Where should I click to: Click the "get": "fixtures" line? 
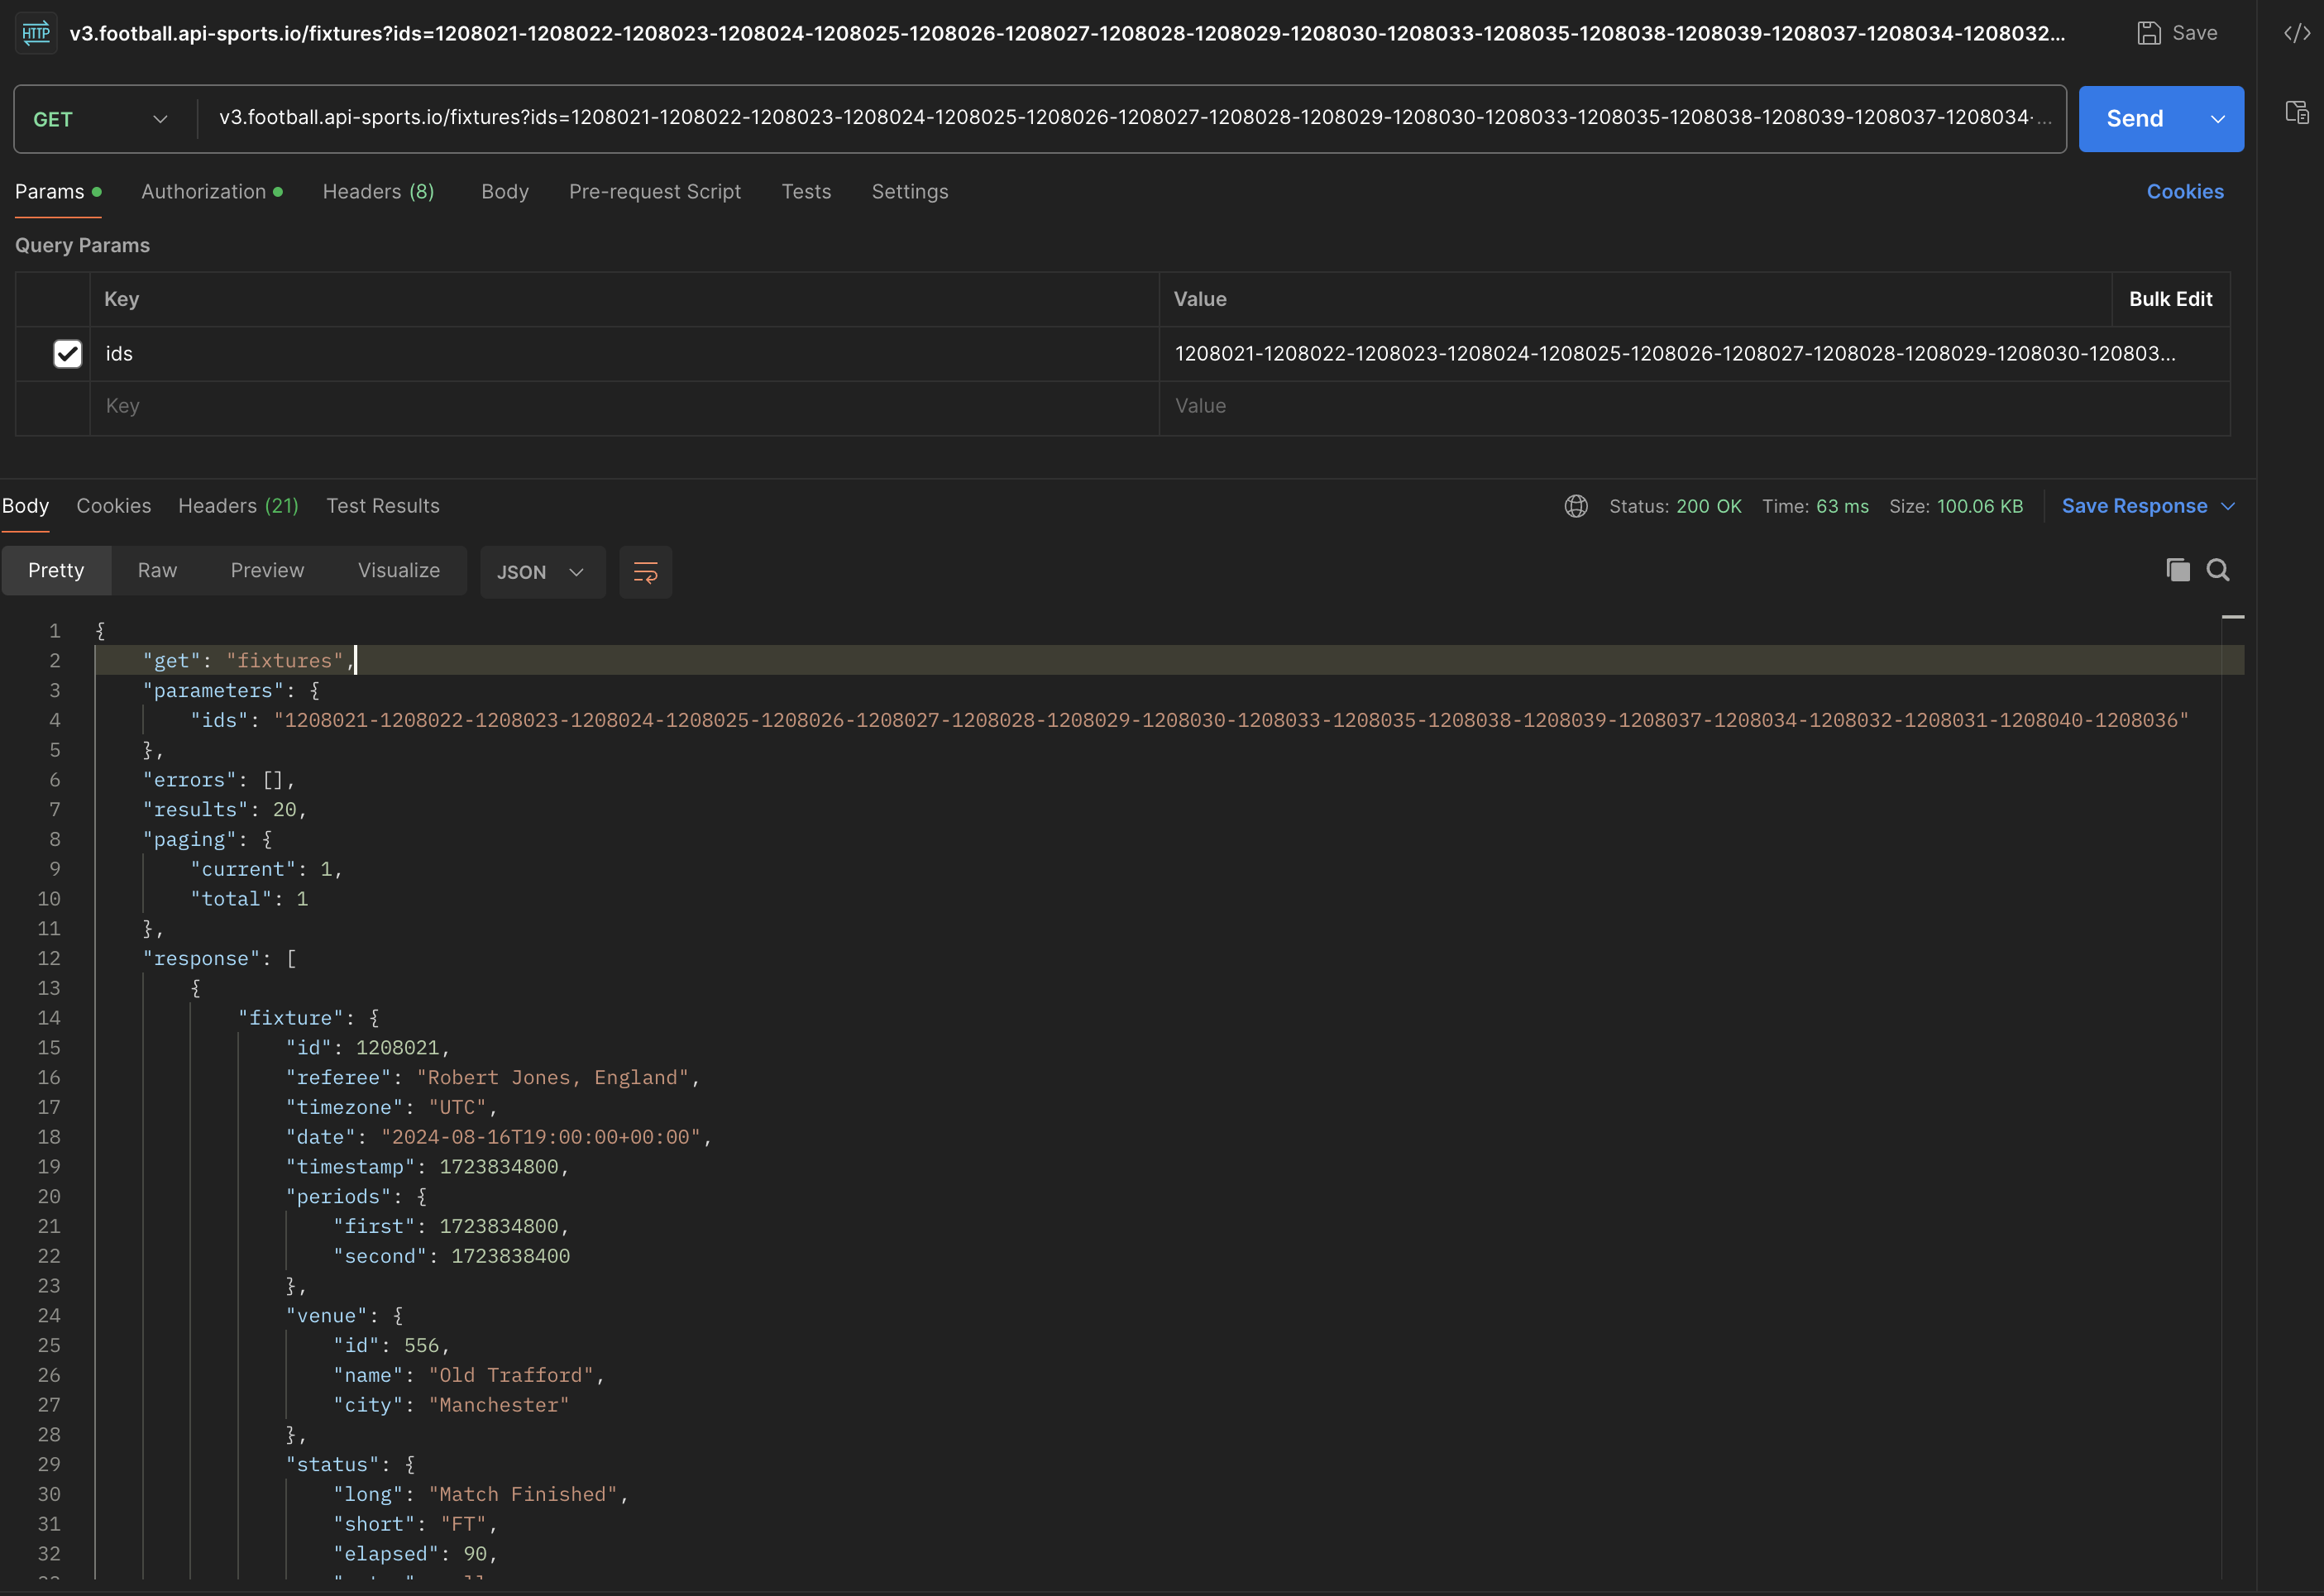(248, 661)
